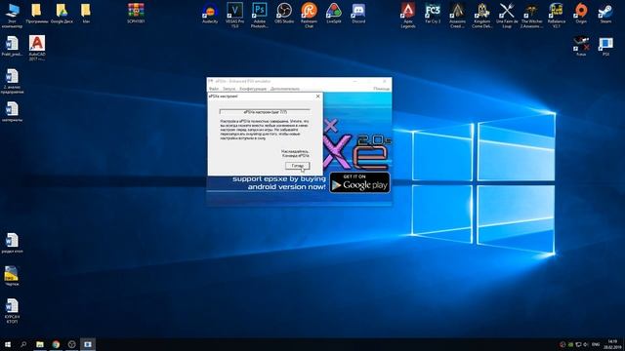Select the Restream Chat shortcut
The width and height of the screenshot is (625, 351).
coord(309,16)
